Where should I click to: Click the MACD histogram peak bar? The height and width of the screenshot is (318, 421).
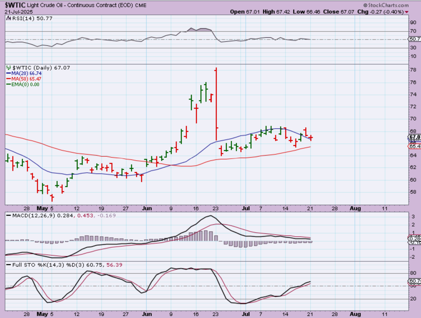point(206,236)
